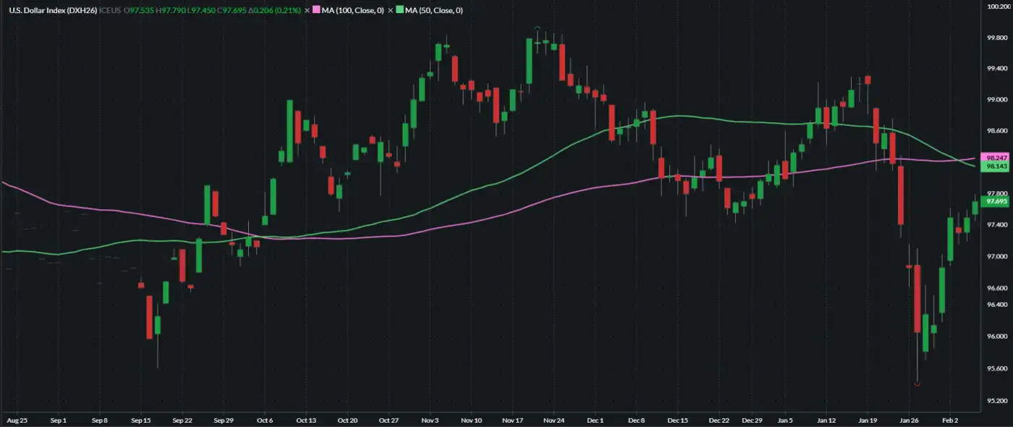Click the Aug 25 date on time axis
Image resolution: width=1013 pixels, height=427 pixels.
pos(17,420)
